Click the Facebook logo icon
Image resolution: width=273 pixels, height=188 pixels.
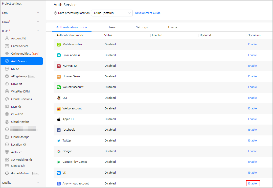tap(59, 130)
